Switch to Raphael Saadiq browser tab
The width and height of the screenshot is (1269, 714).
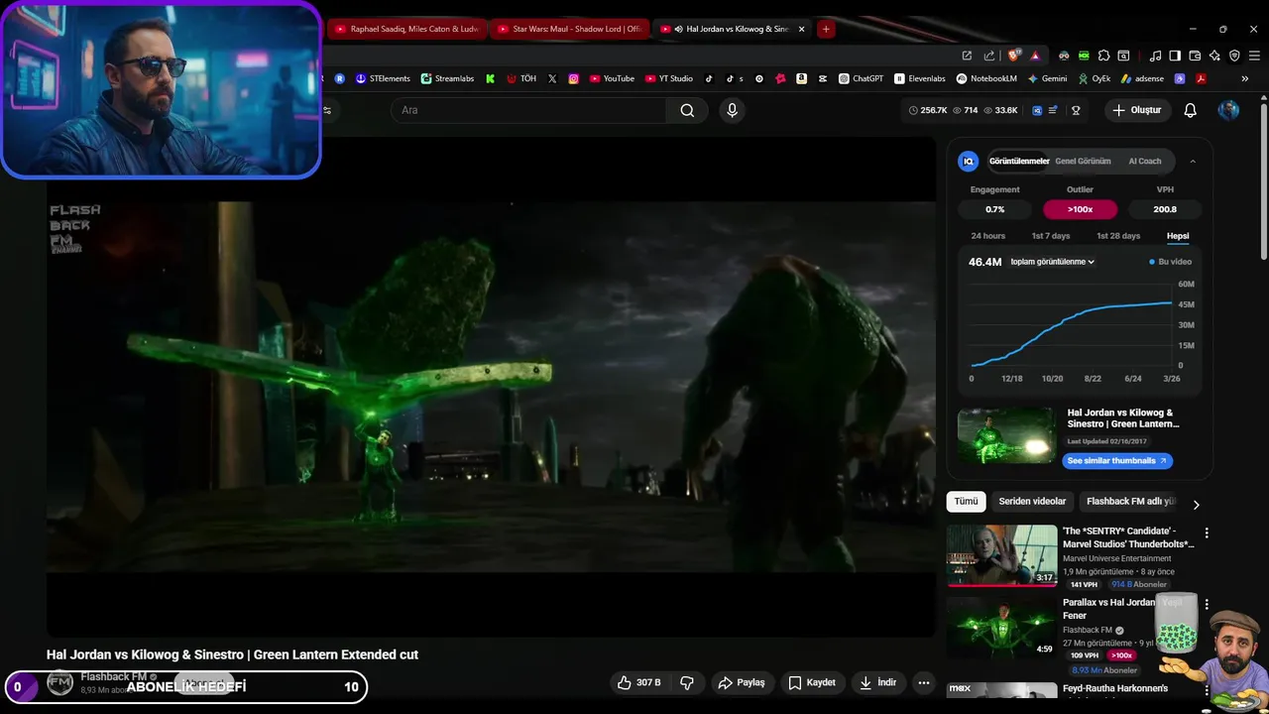(406, 29)
